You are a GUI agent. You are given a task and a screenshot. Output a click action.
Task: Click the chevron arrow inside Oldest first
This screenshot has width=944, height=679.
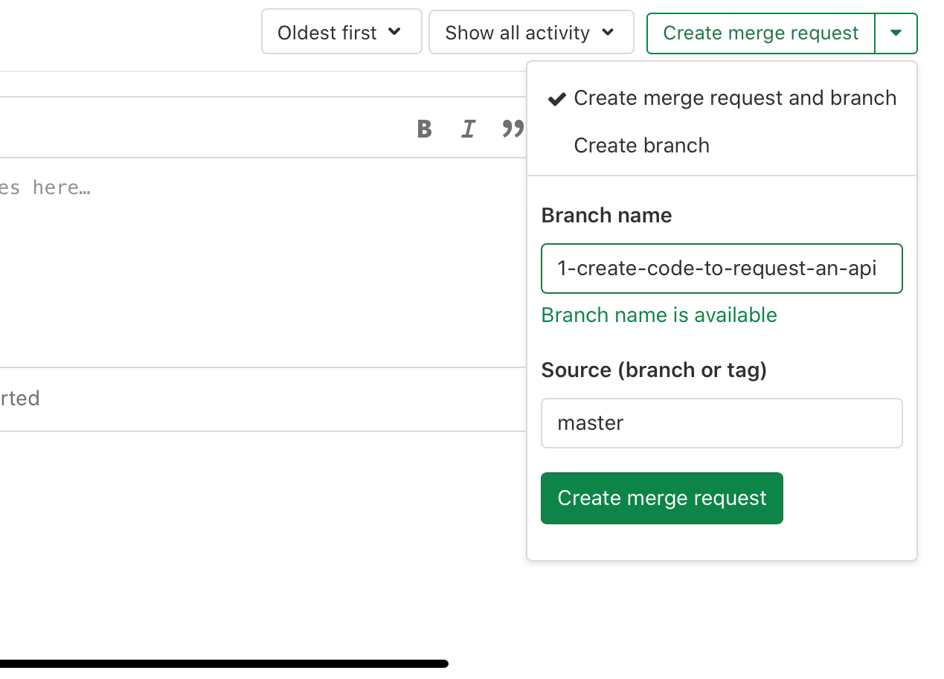coord(395,32)
